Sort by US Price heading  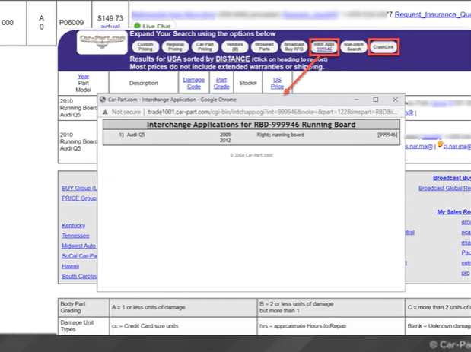(277, 83)
